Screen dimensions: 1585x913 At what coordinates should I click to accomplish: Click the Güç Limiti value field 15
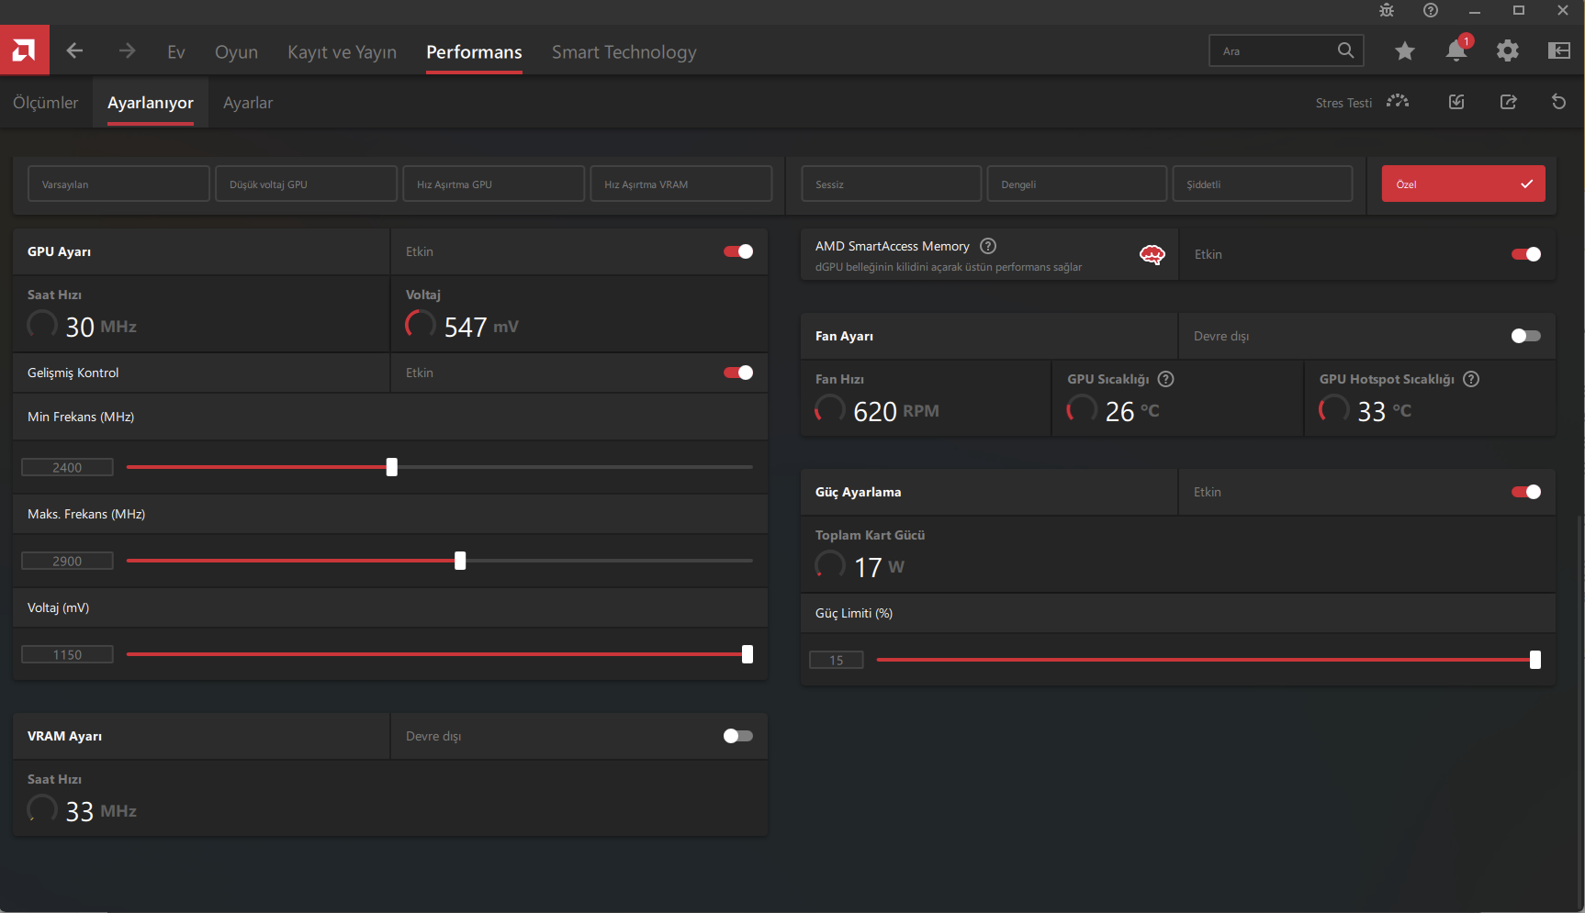tap(836, 660)
